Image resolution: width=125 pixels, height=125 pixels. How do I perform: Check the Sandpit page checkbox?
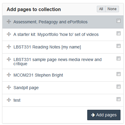tap(118, 87)
